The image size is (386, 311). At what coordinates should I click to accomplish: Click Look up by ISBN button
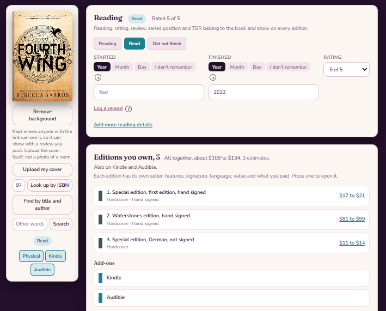click(x=50, y=185)
